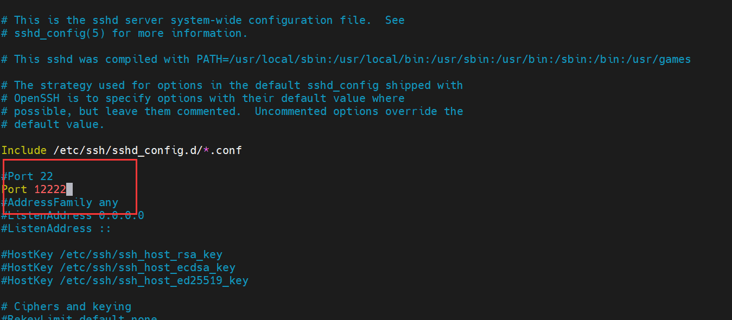The height and width of the screenshot is (320, 732).
Task: Click the yellow "Port" keyword
Action: 14,189
